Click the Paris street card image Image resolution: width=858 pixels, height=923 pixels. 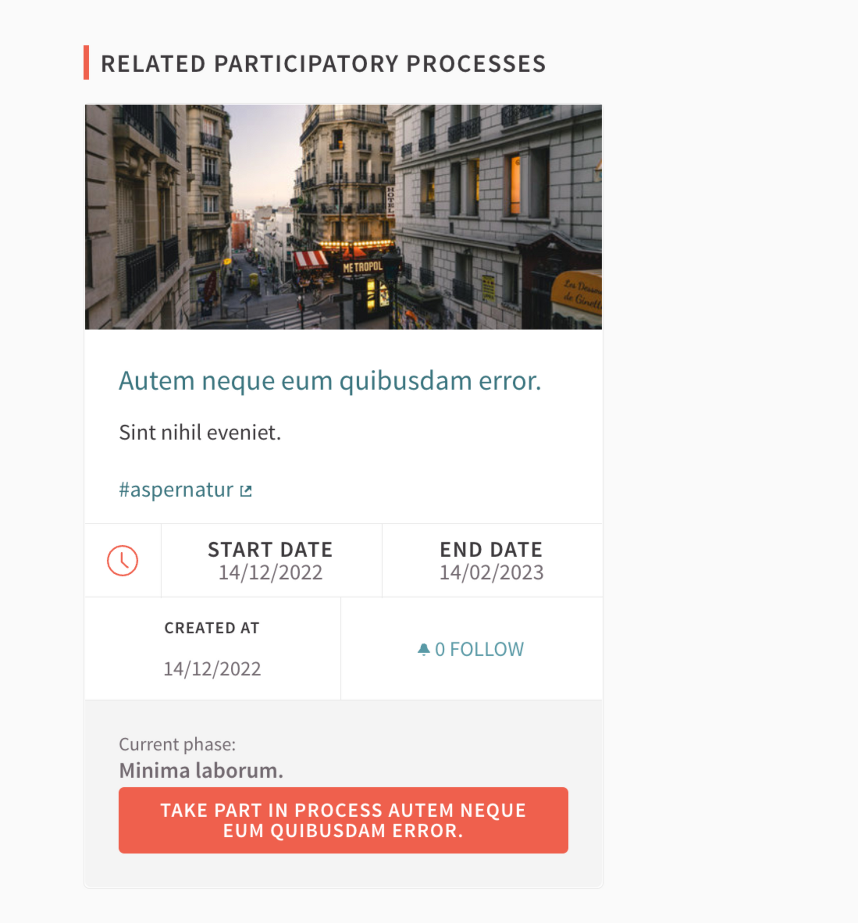coord(344,216)
